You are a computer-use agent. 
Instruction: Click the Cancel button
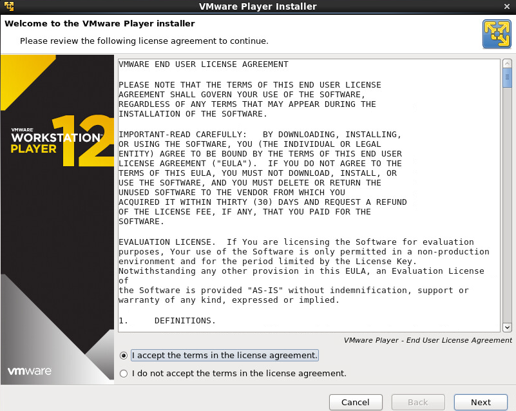point(356,402)
